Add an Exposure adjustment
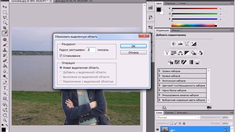Image resolution: width=235 pixels, height=132 pixels. (x=194, y=44)
